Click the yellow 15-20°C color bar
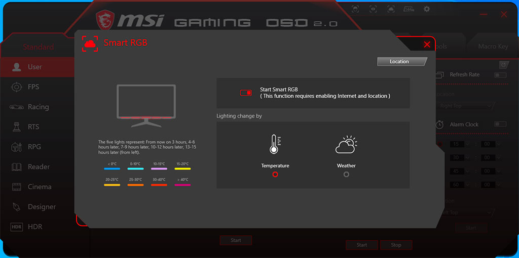 [x=182, y=169]
